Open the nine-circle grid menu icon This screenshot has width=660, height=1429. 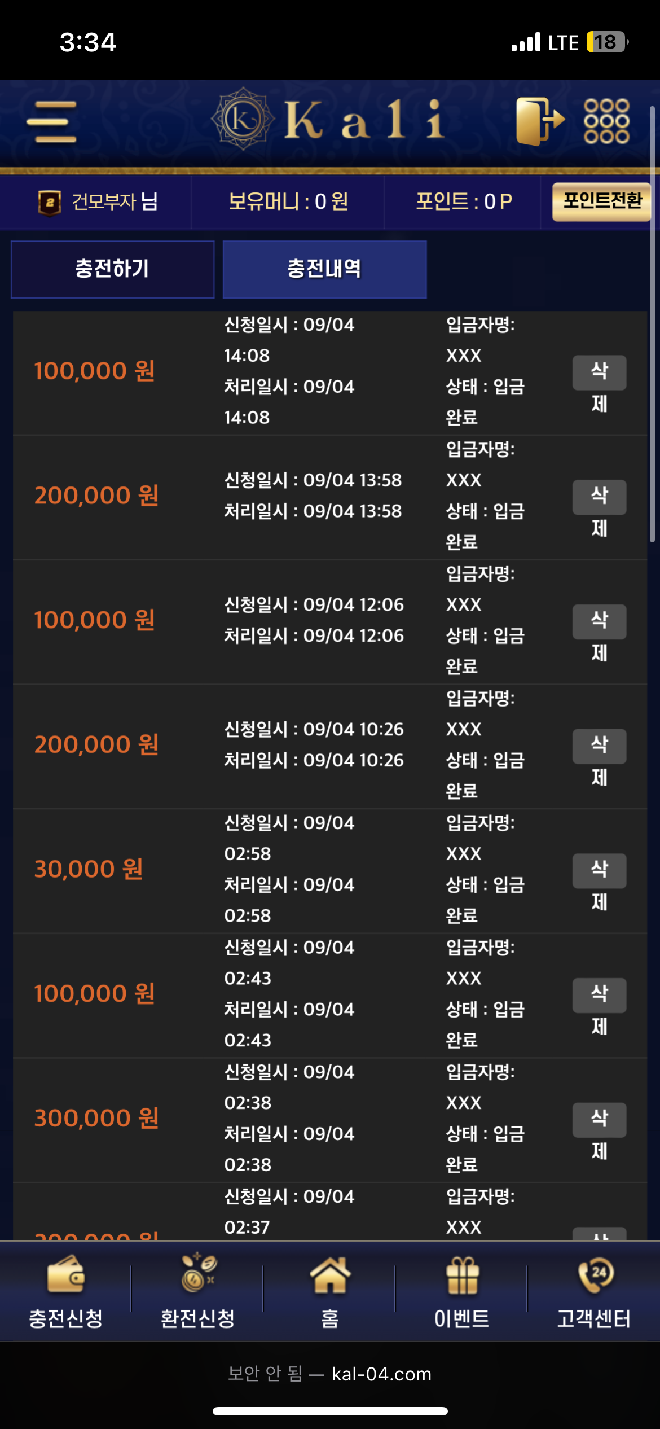606,121
